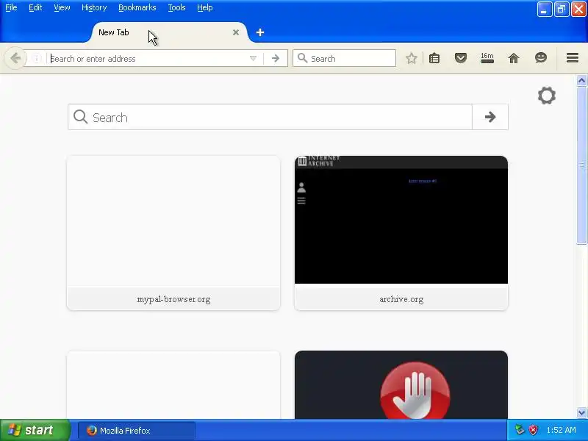Viewport: 588px width, 441px height.
Task: Open a new tab with the plus button
Action: tap(260, 32)
